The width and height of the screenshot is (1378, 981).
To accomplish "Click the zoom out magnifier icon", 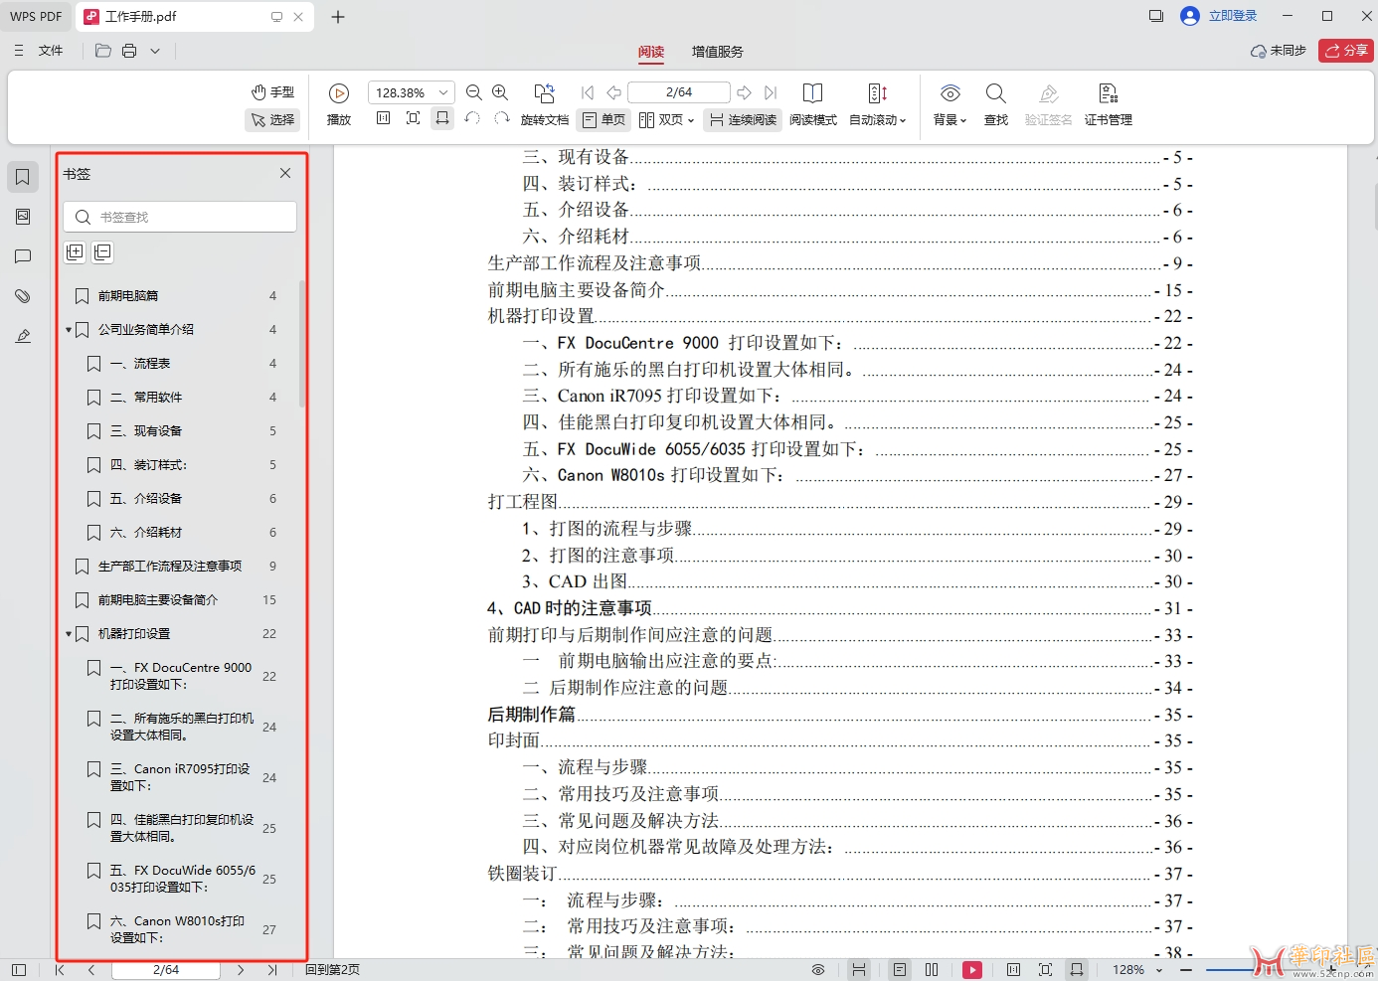I will point(474,92).
